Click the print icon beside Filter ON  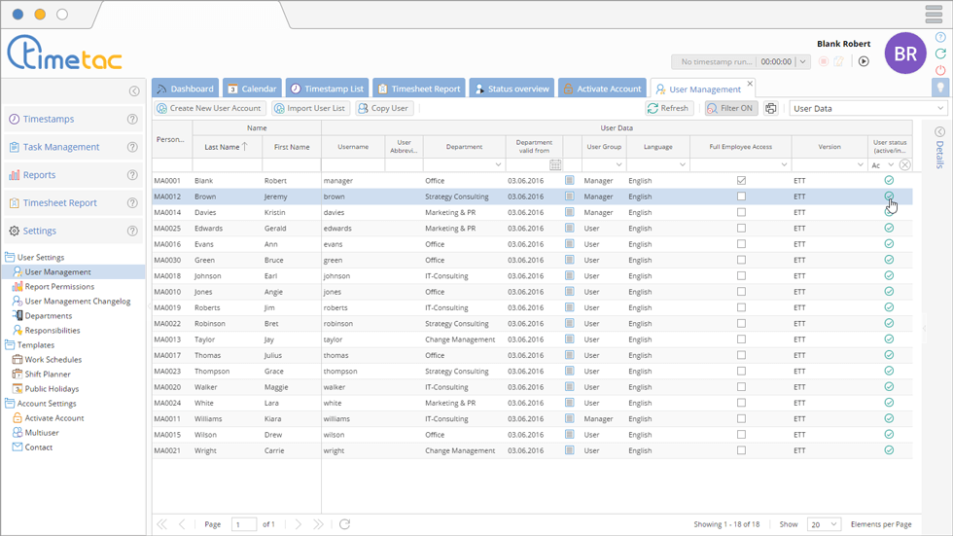point(771,109)
